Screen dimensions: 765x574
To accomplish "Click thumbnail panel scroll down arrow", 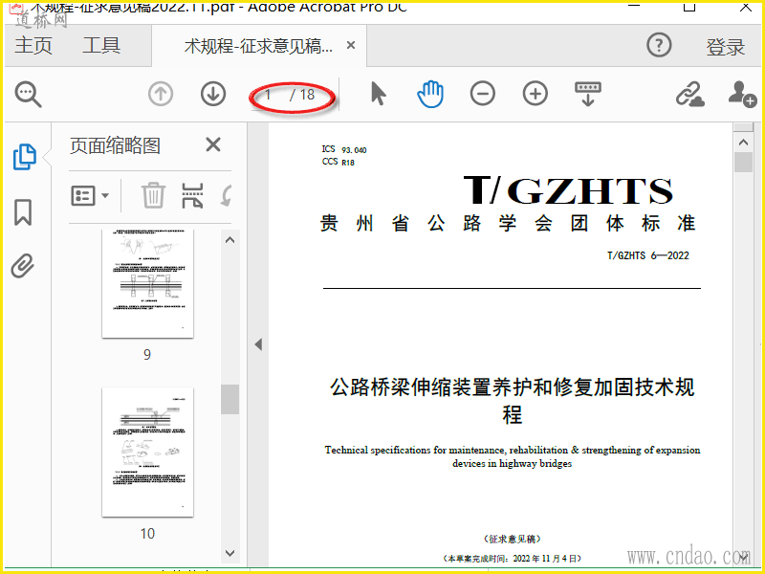I will click(x=229, y=553).
